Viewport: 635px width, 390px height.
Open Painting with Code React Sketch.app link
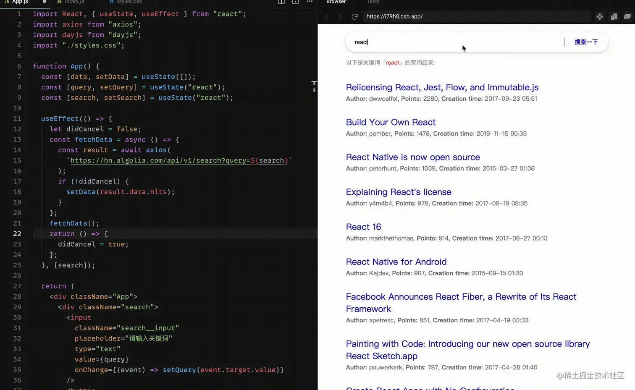(x=468, y=350)
